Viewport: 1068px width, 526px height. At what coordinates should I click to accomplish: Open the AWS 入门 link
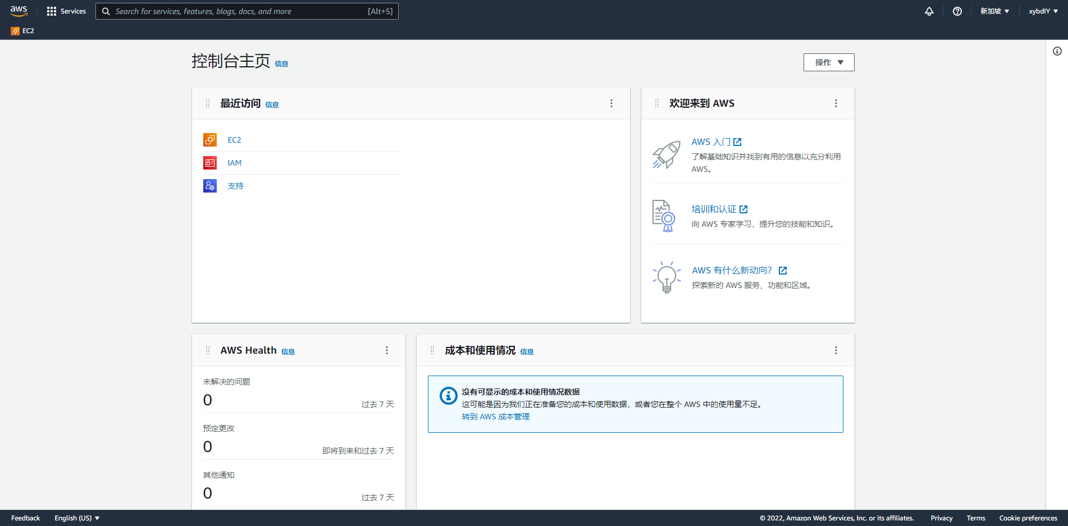[x=716, y=142]
